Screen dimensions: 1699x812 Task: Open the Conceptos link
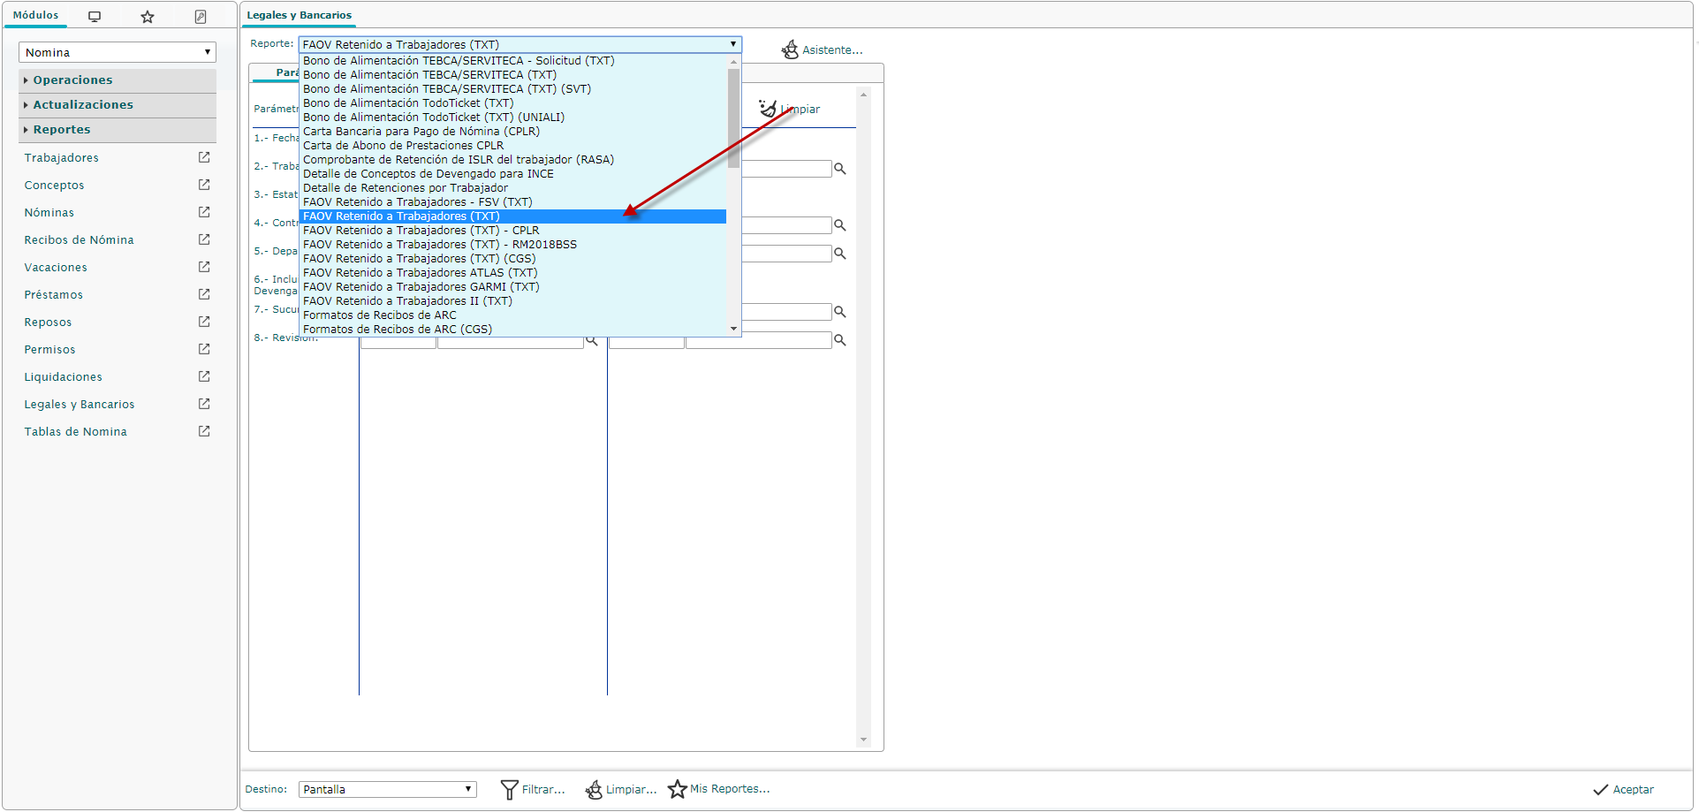[54, 185]
